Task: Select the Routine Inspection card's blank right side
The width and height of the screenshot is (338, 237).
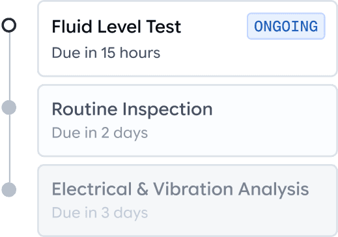Action: [x=272, y=120]
